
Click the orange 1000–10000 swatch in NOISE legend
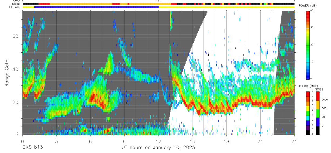pos(318,104)
